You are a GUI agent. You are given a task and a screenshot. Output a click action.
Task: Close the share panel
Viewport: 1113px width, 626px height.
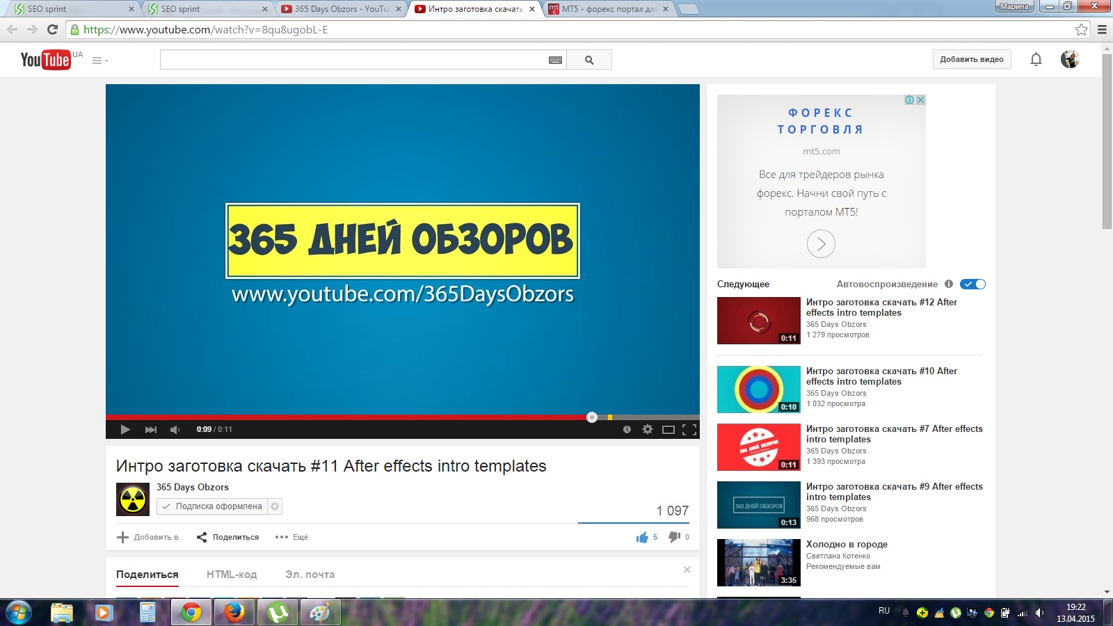687,570
